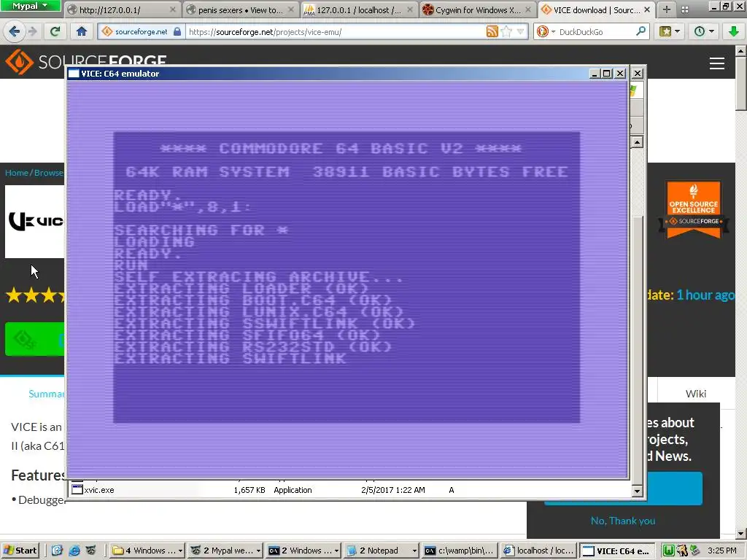Image resolution: width=747 pixels, height=560 pixels.
Task: Click the SourceForge logo
Action: 86,62
